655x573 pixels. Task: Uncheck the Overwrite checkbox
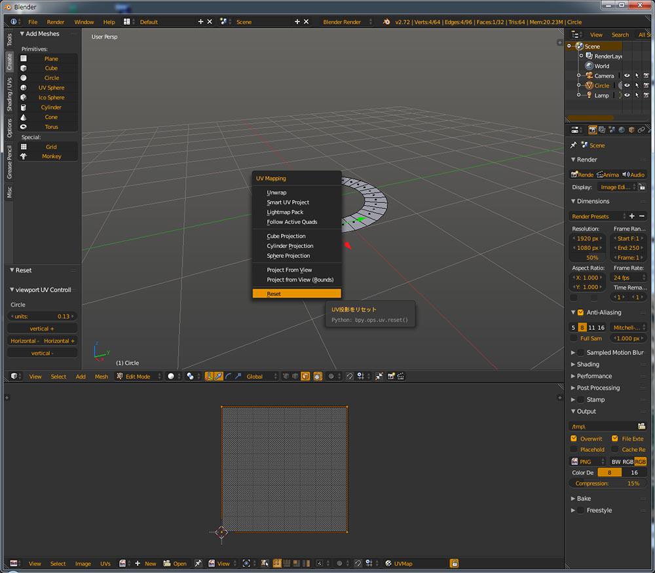coord(574,439)
